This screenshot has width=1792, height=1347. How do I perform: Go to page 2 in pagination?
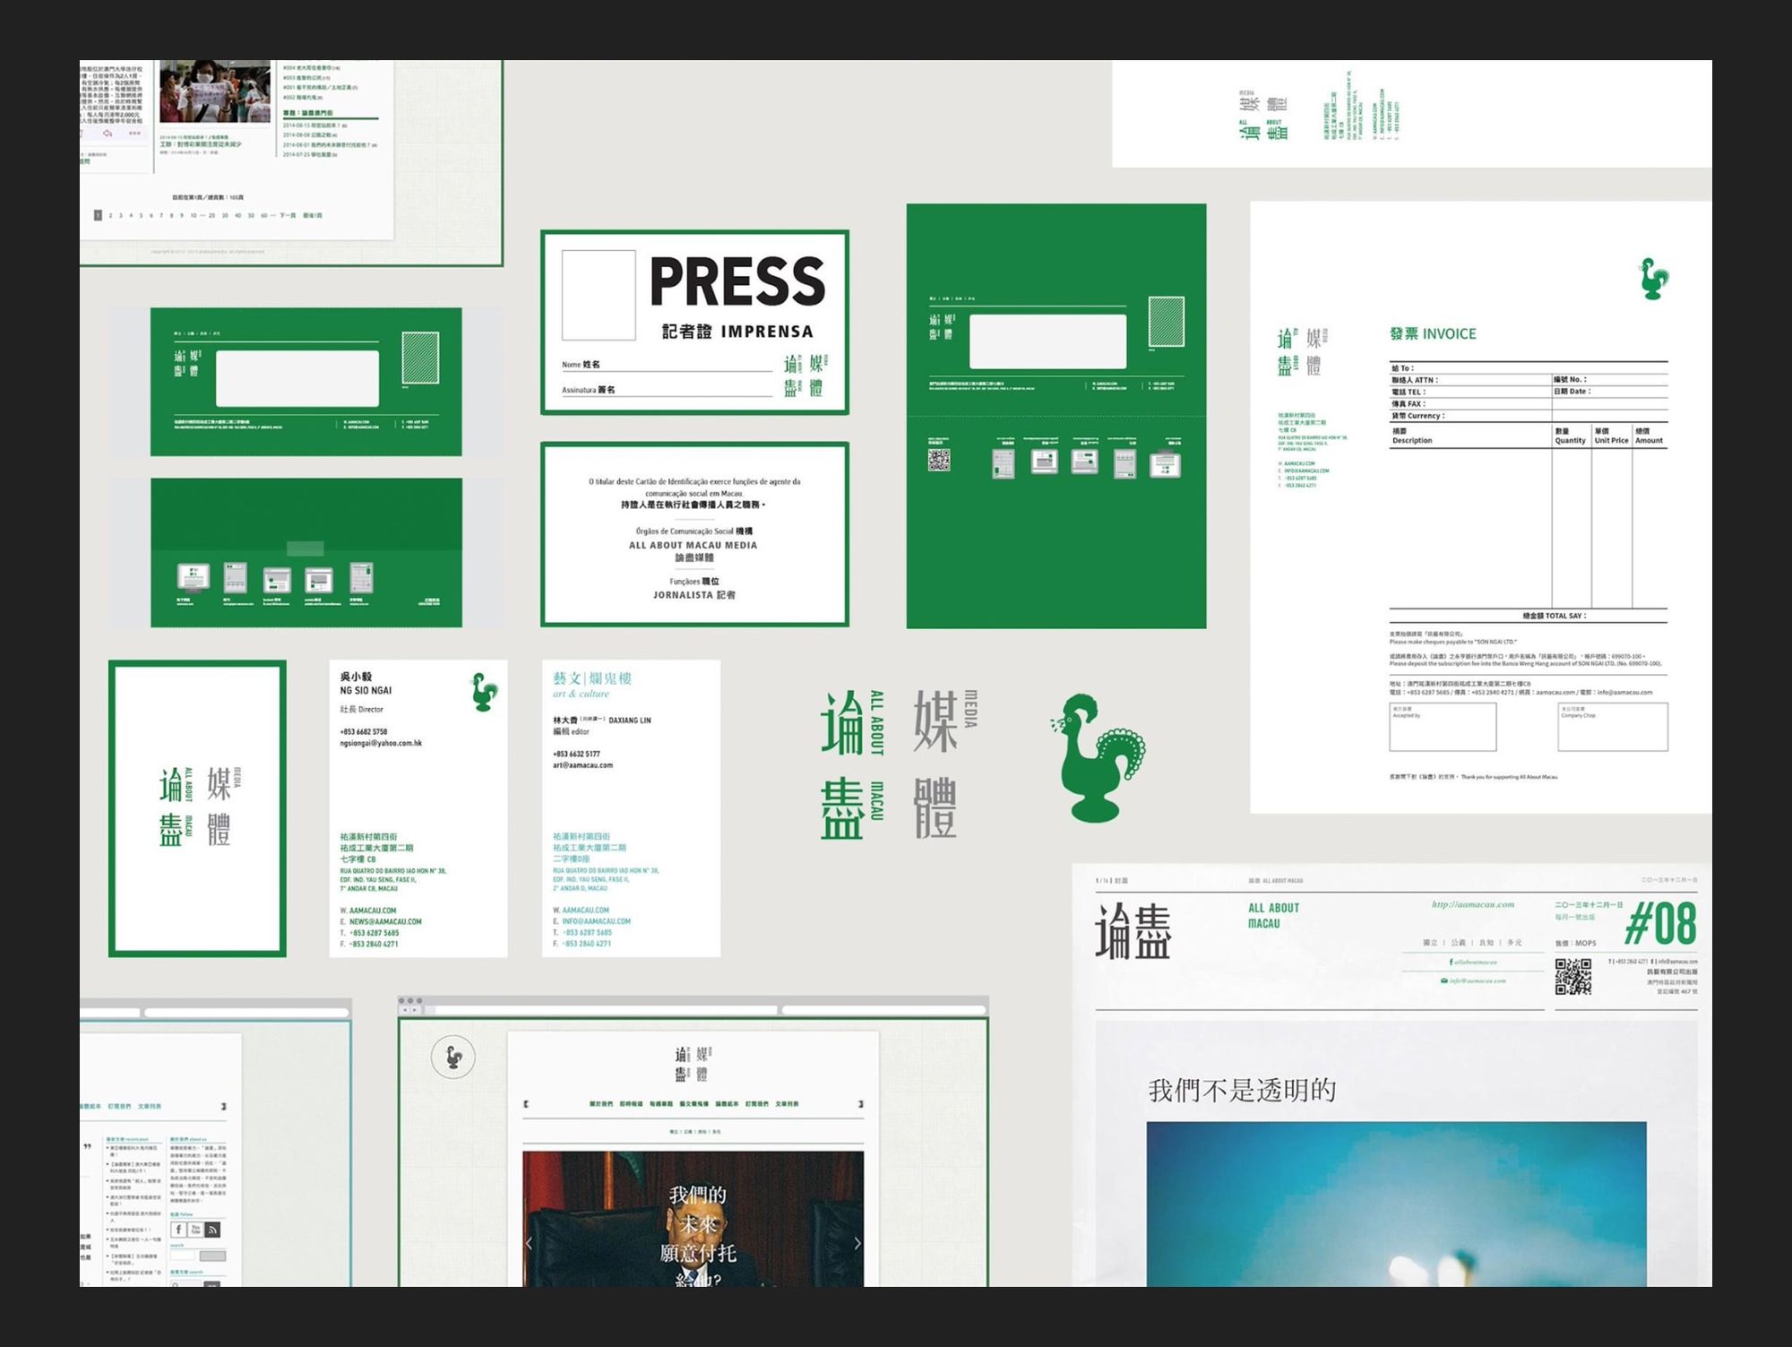coord(110,215)
